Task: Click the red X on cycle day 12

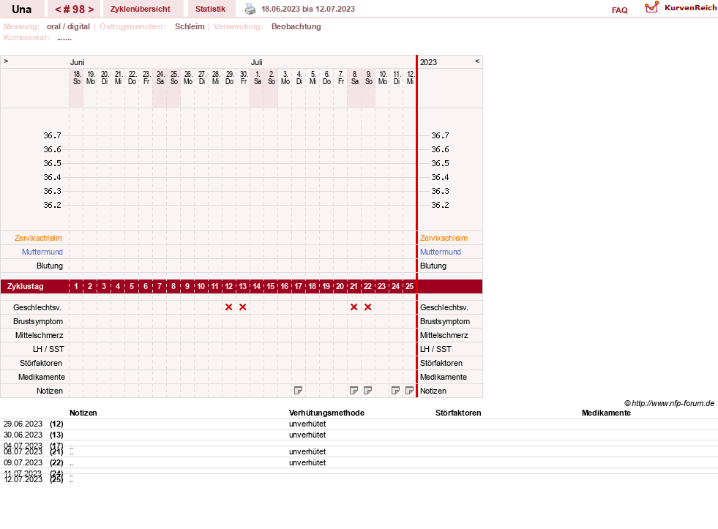Action: click(x=229, y=307)
